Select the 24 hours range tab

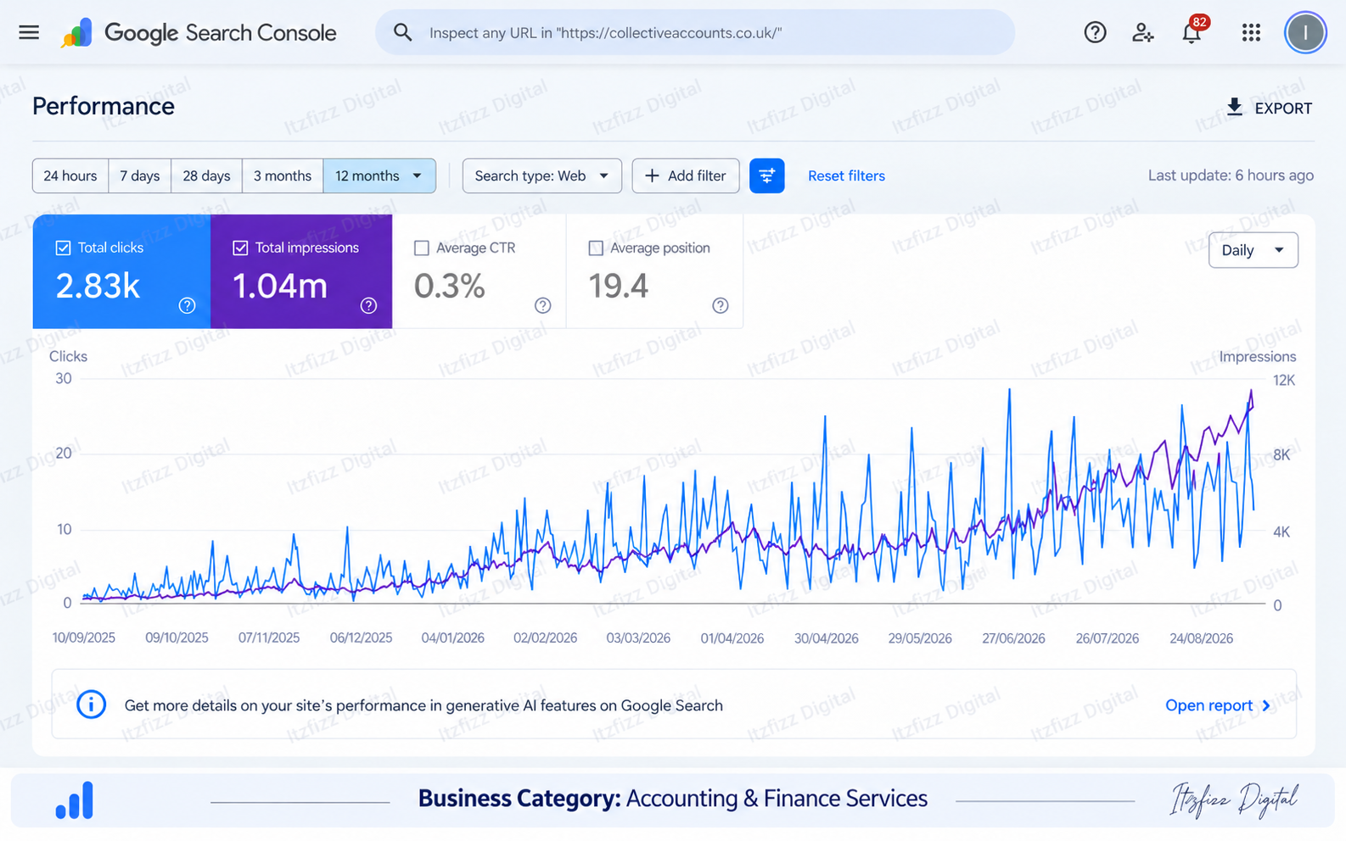pos(70,175)
